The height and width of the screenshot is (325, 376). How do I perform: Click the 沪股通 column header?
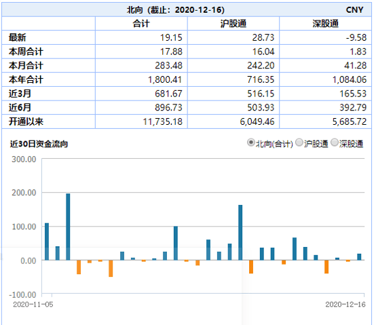pos(233,24)
